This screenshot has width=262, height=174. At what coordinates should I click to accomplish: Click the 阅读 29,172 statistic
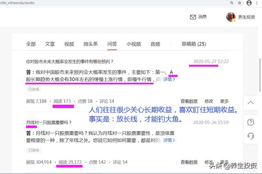pyautogui.click(x=70, y=162)
